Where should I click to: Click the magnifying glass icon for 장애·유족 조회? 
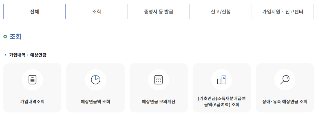285,80
